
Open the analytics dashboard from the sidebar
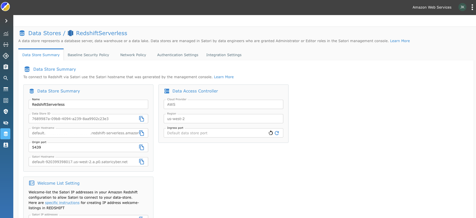point(6,34)
